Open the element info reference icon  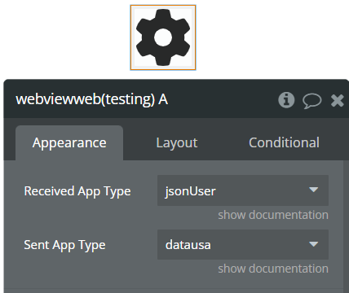[x=286, y=100]
